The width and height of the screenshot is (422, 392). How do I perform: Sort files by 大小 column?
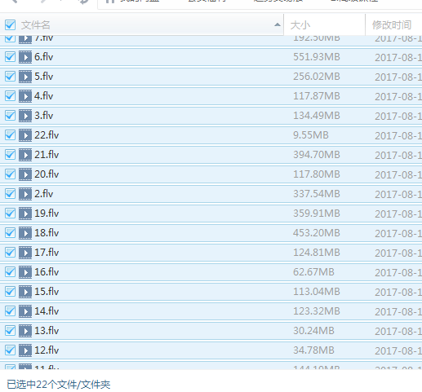(300, 25)
